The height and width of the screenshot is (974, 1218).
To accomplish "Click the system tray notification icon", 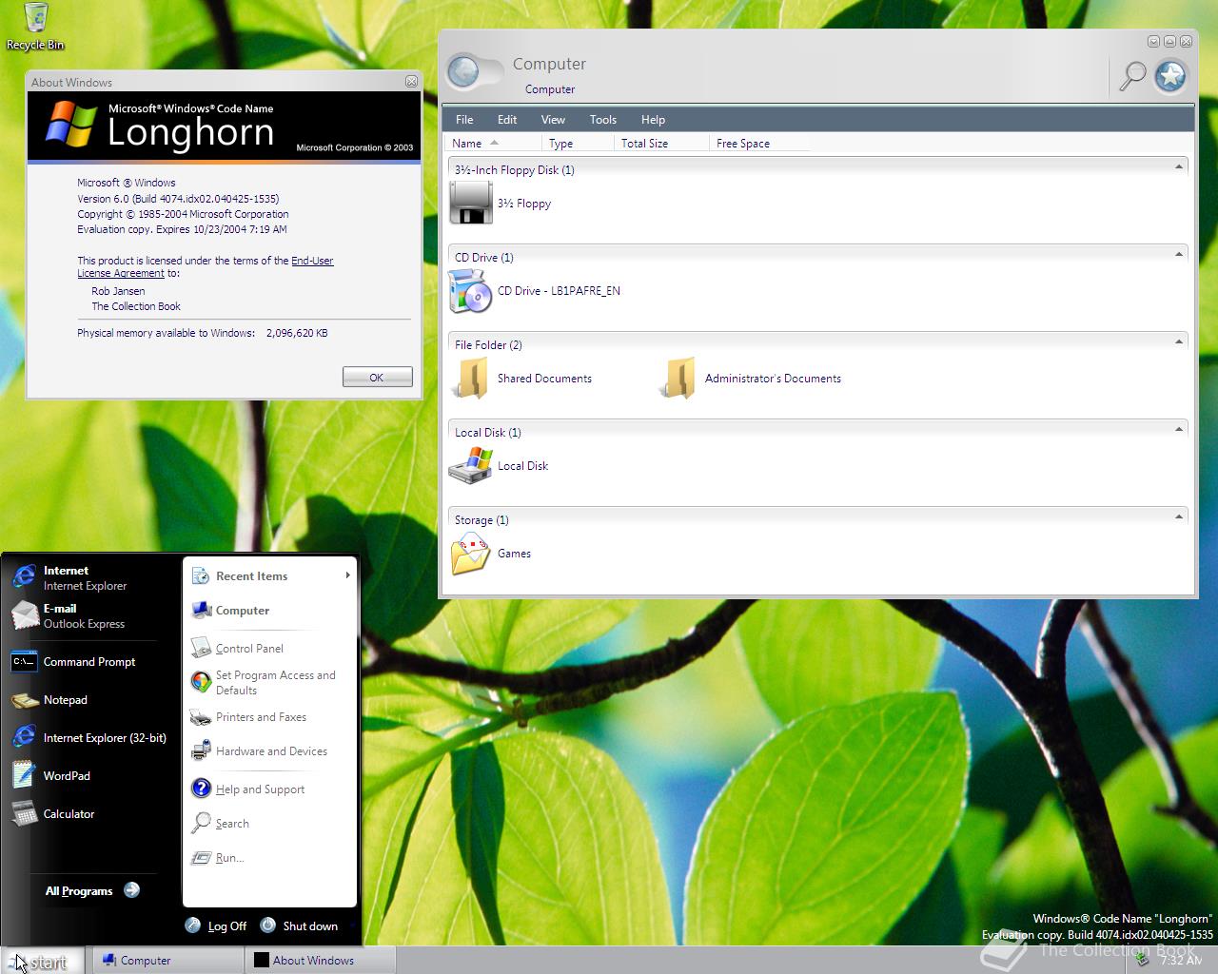I will click(1143, 960).
